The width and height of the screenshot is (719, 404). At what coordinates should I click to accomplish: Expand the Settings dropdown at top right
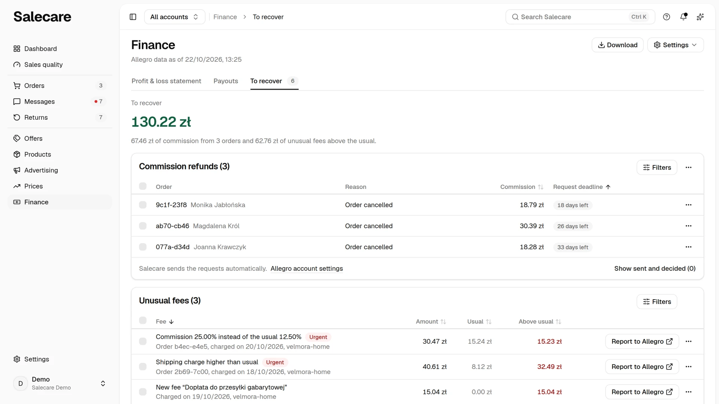(x=675, y=45)
